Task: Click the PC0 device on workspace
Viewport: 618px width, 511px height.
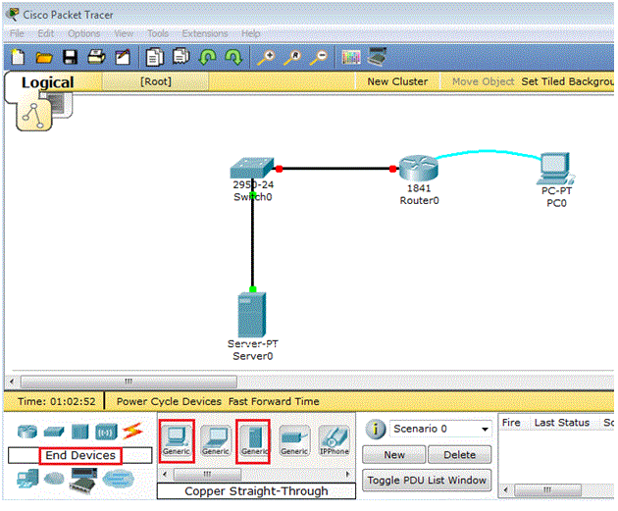Action: pyautogui.click(x=555, y=169)
